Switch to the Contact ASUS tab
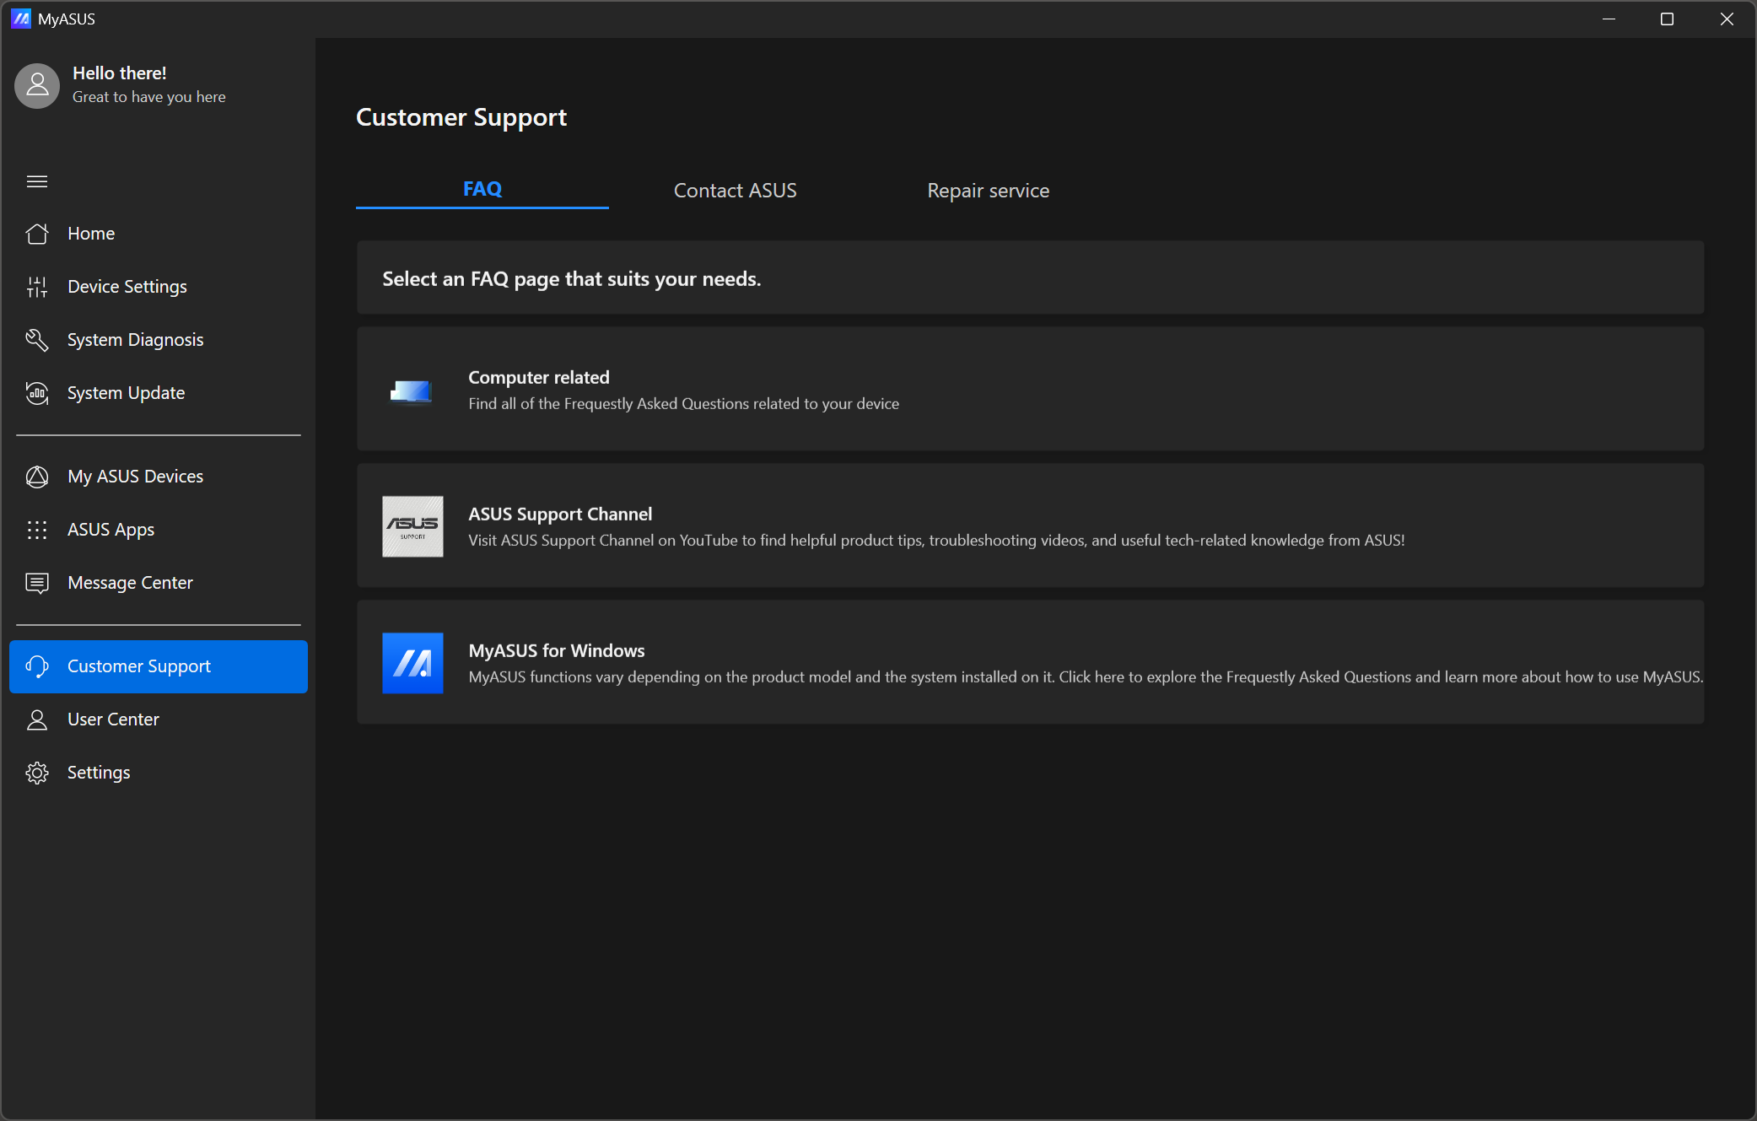 tap(735, 191)
